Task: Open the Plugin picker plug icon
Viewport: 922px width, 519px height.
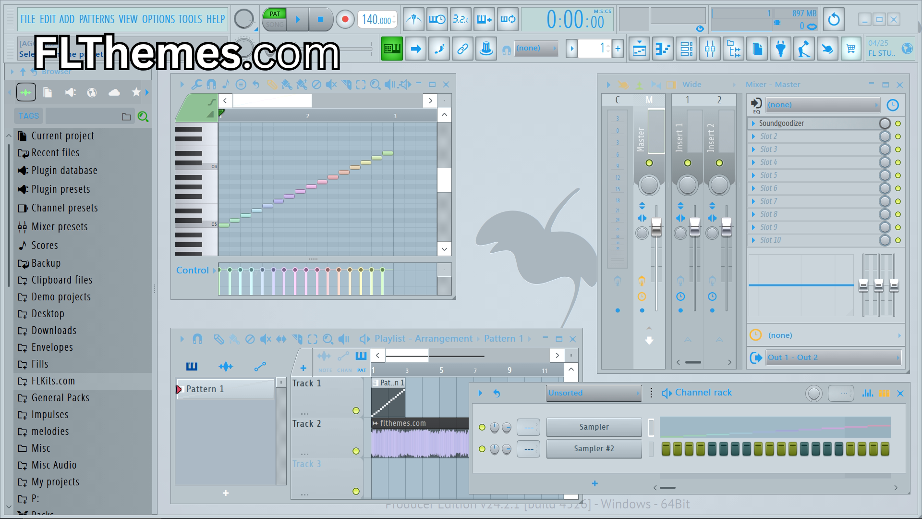Action: tap(780, 49)
